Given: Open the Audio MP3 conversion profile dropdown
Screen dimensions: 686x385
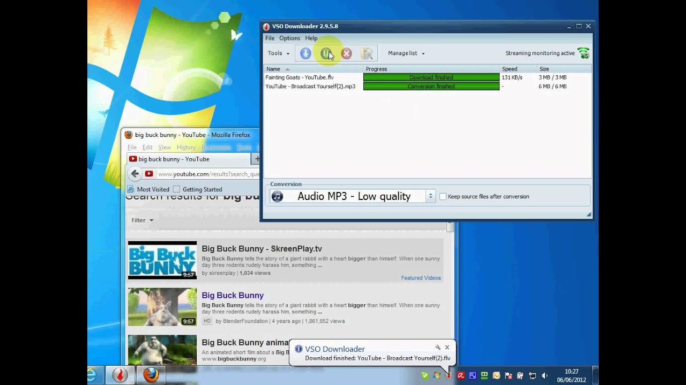Looking at the screenshot, I should (x=352, y=196).
